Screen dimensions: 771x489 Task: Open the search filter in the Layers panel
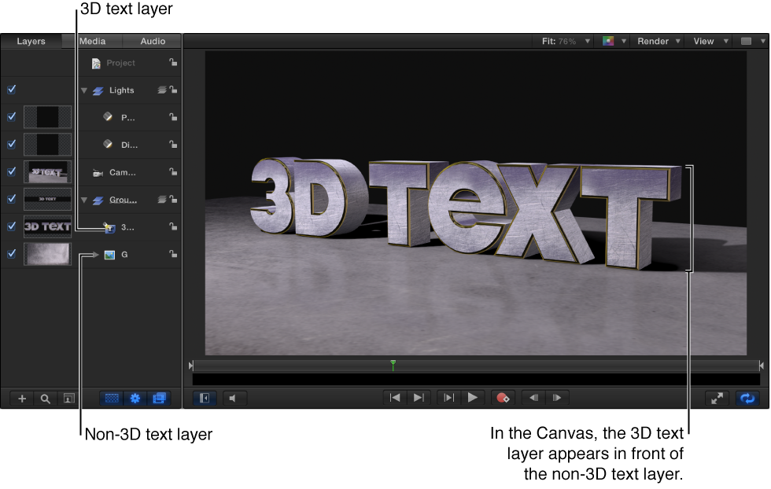coord(45,399)
